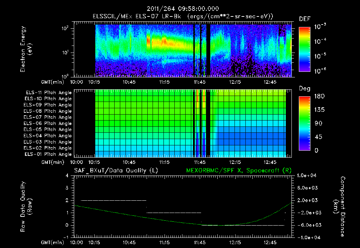The width and height of the screenshot is (360, 248).
Task: Click the 3 tick on the data quality axis
Action: click(x=67, y=188)
